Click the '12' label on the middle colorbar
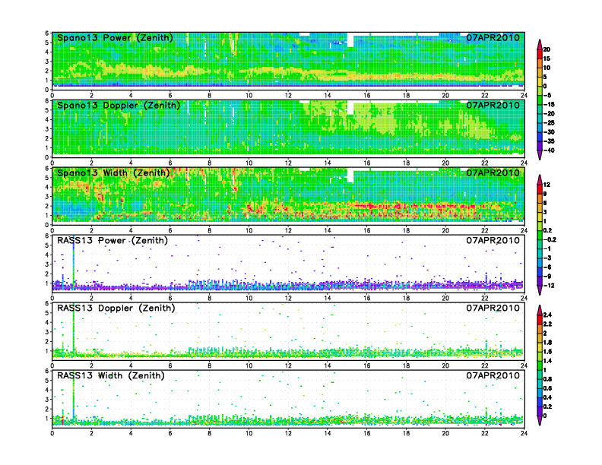 (547, 185)
